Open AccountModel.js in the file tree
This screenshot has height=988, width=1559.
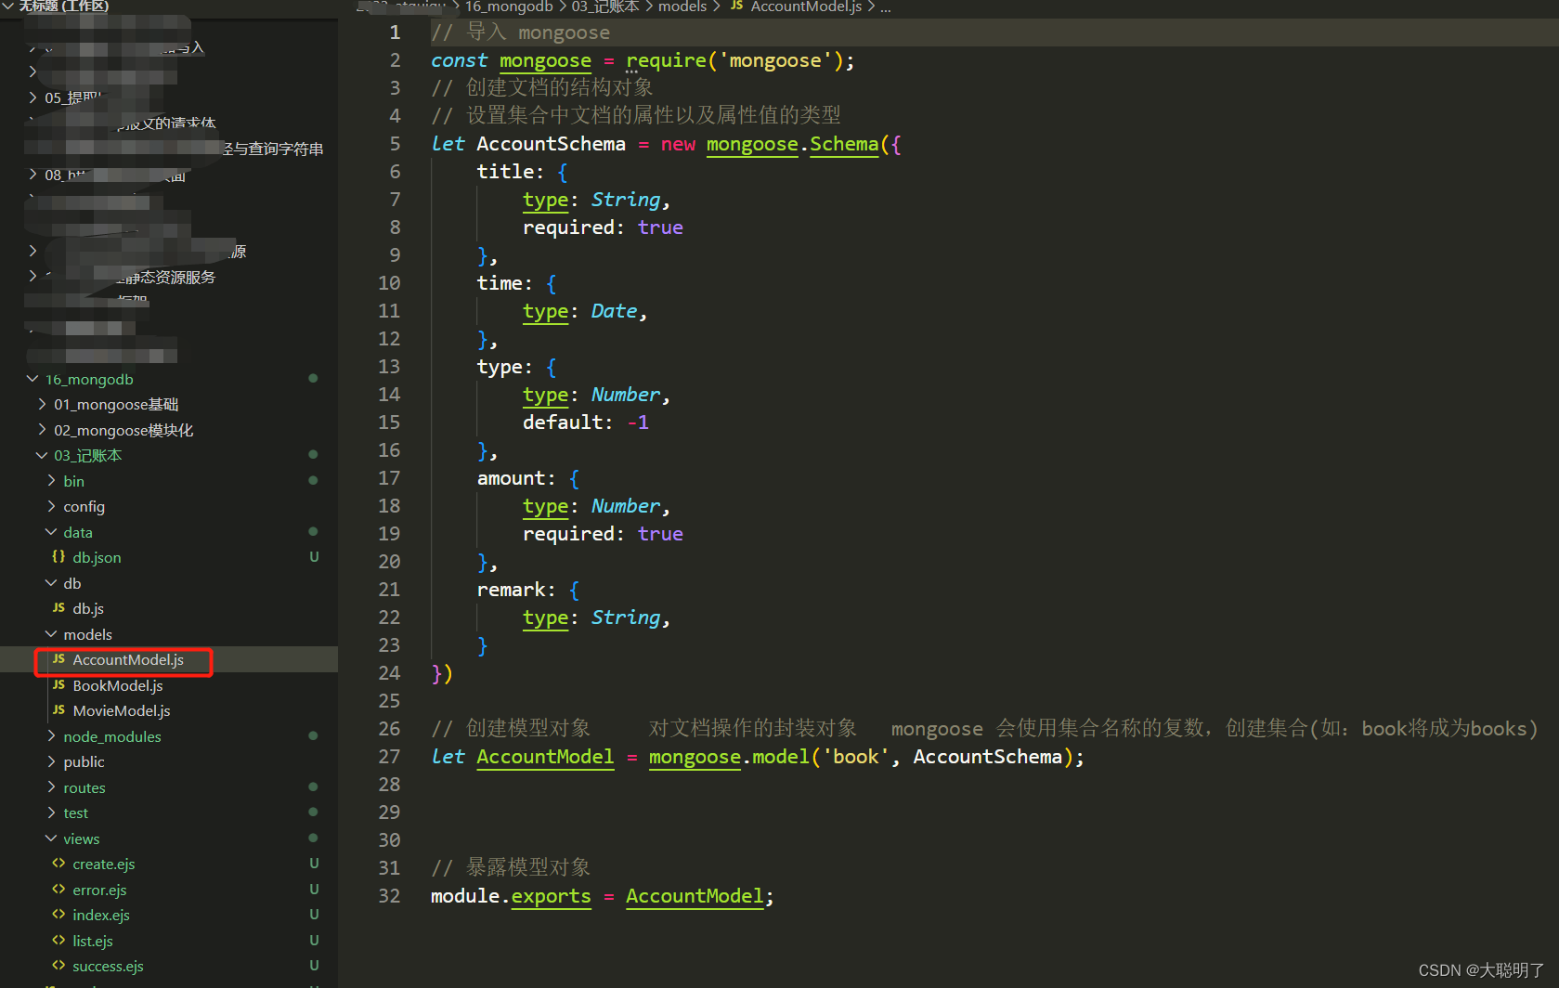tap(128, 660)
